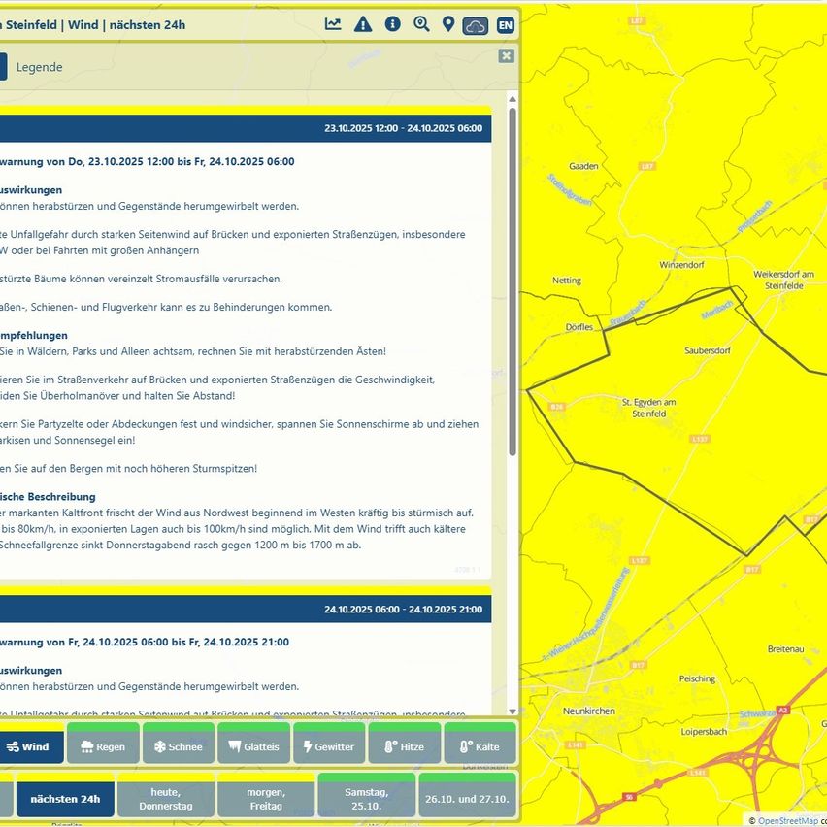Toggle the cloud weather icon button
Image resolution: width=827 pixels, height=827 pixels.
pyautogui.click(x=476, y=26)
